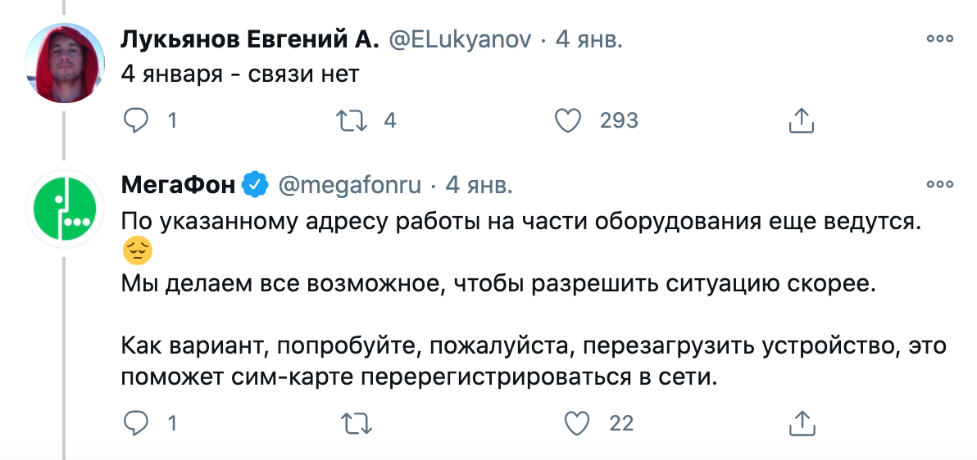Open the @megafonru handle
This screenshot has width=977, height=460.
click(350, 185)
